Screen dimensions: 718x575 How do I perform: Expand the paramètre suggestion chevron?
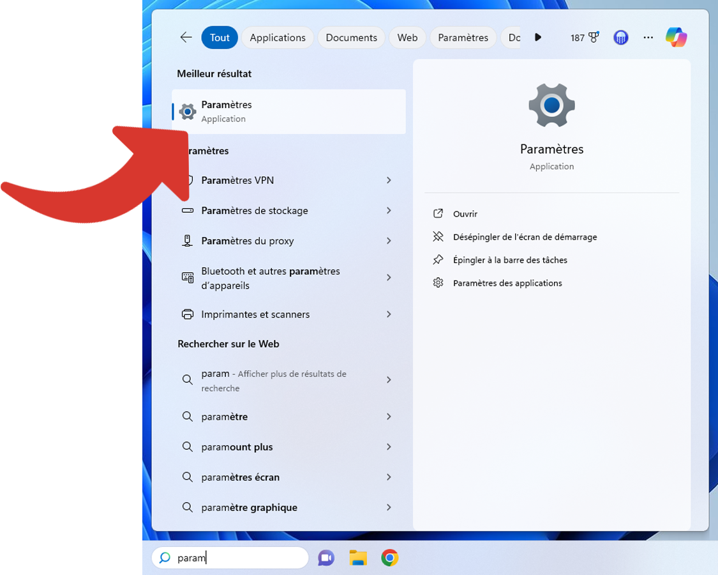point(389,417)
